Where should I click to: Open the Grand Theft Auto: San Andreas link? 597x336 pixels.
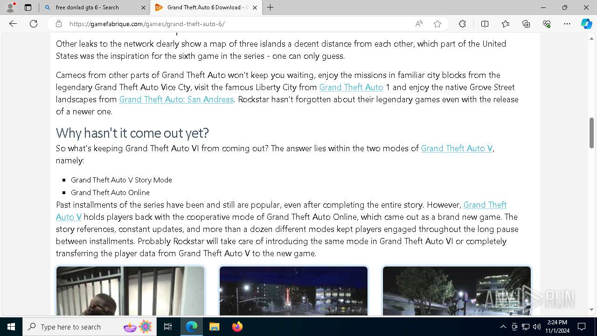point(176,99)
